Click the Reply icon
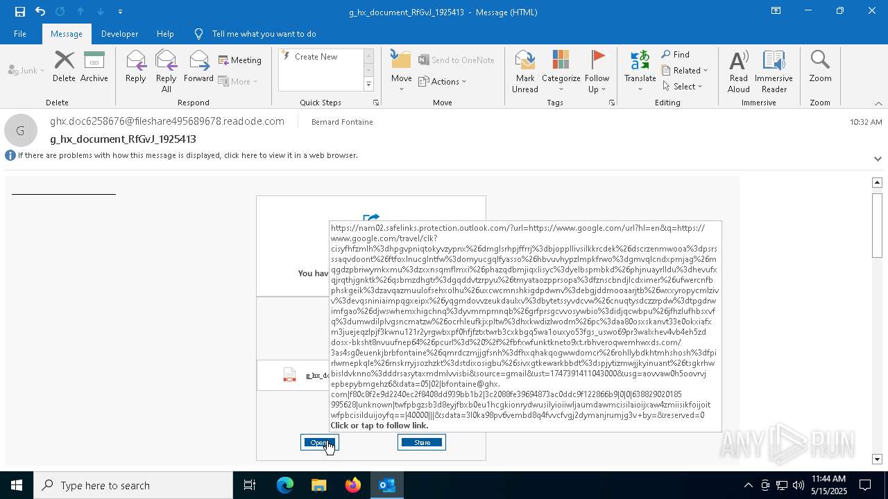 pos(136,67)
